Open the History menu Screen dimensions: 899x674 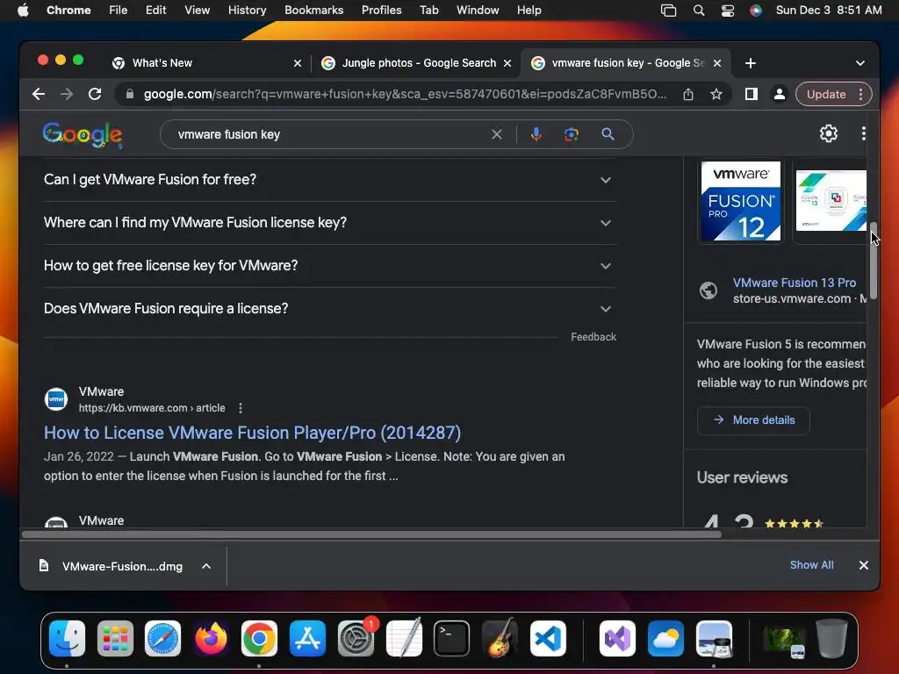point(247,11)
